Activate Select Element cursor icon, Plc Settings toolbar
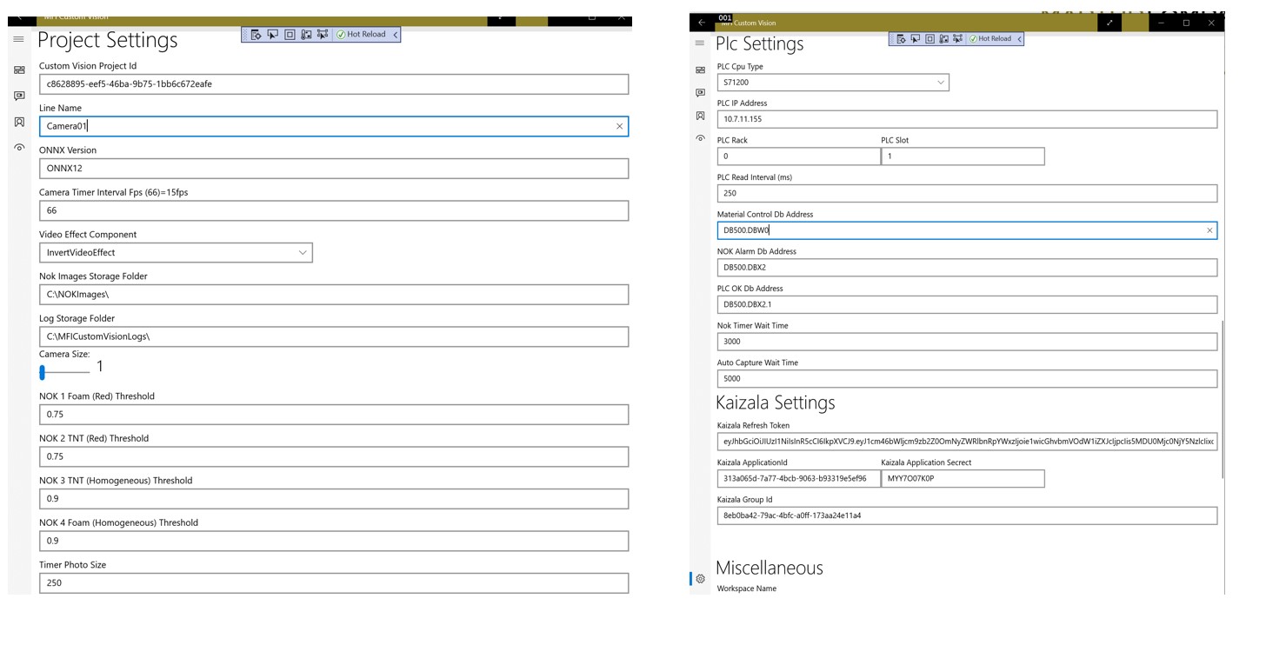 (x=916, y=39)
